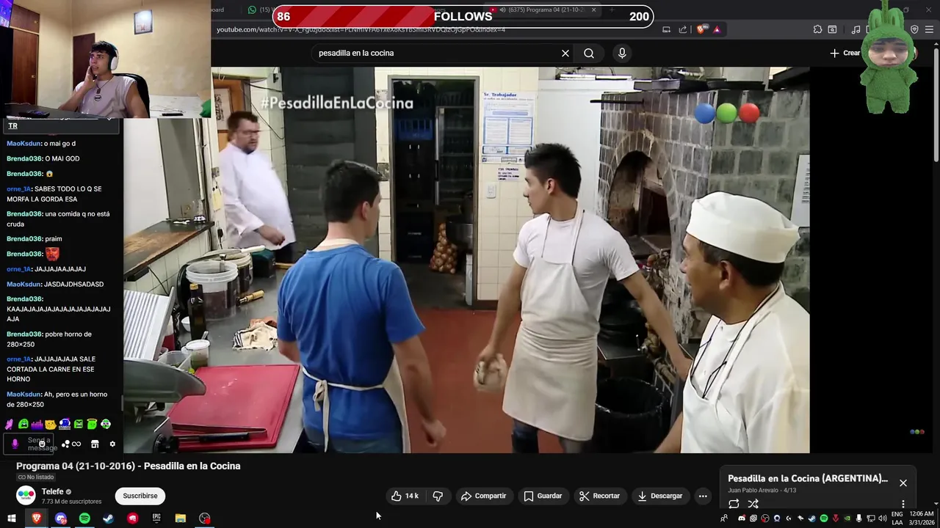This screenshot has width=940, height=528.
Task: Open File Explorer folder in taskbar
Action: click(181, 518)
